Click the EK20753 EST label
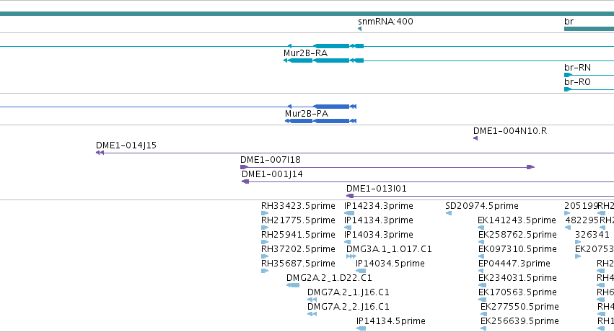614x332 pixels. tap(595, 249)
